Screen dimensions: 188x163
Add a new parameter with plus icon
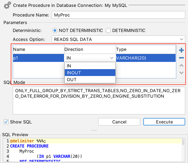[181, 50]
